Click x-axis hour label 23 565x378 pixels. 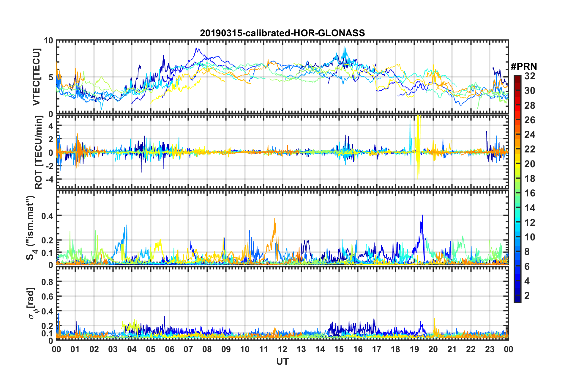490,349
